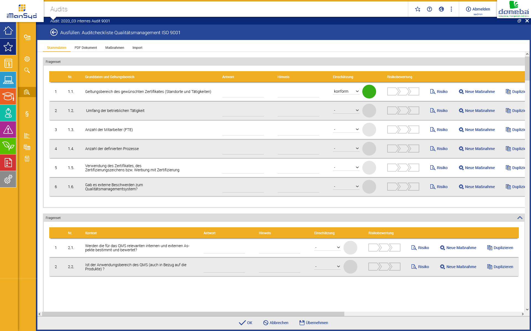The width and height of the screenshot is (531, 331).
Task: Open the search tool in the secondary sidebar
Action: tap(27, 70)
